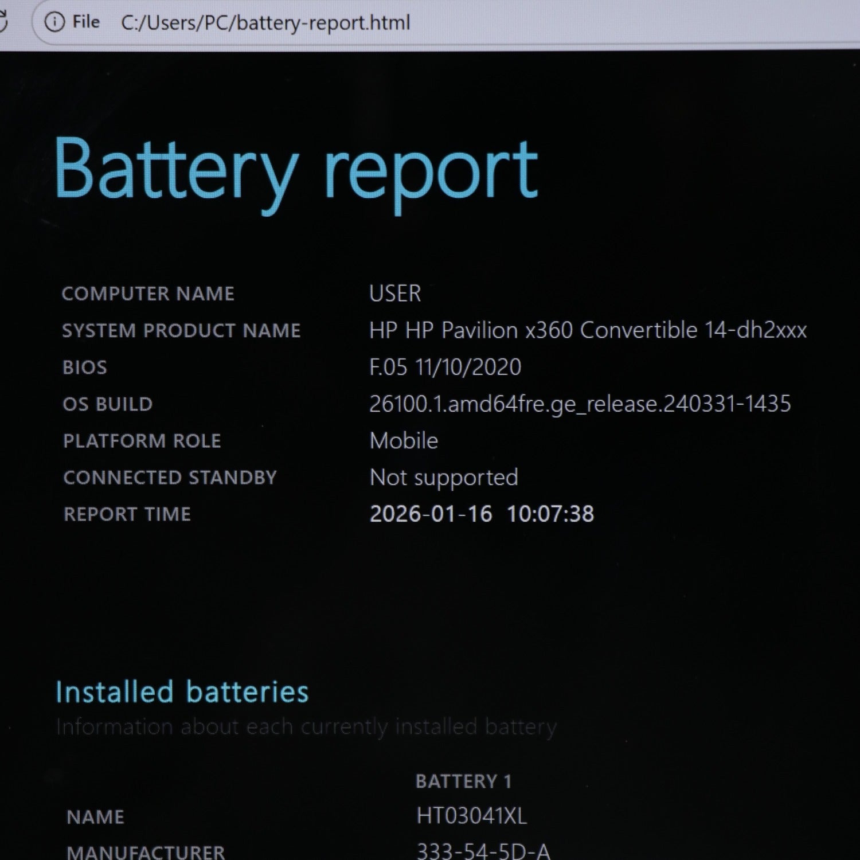Click the COMPUTER NAME label

[x=148, y=294]
